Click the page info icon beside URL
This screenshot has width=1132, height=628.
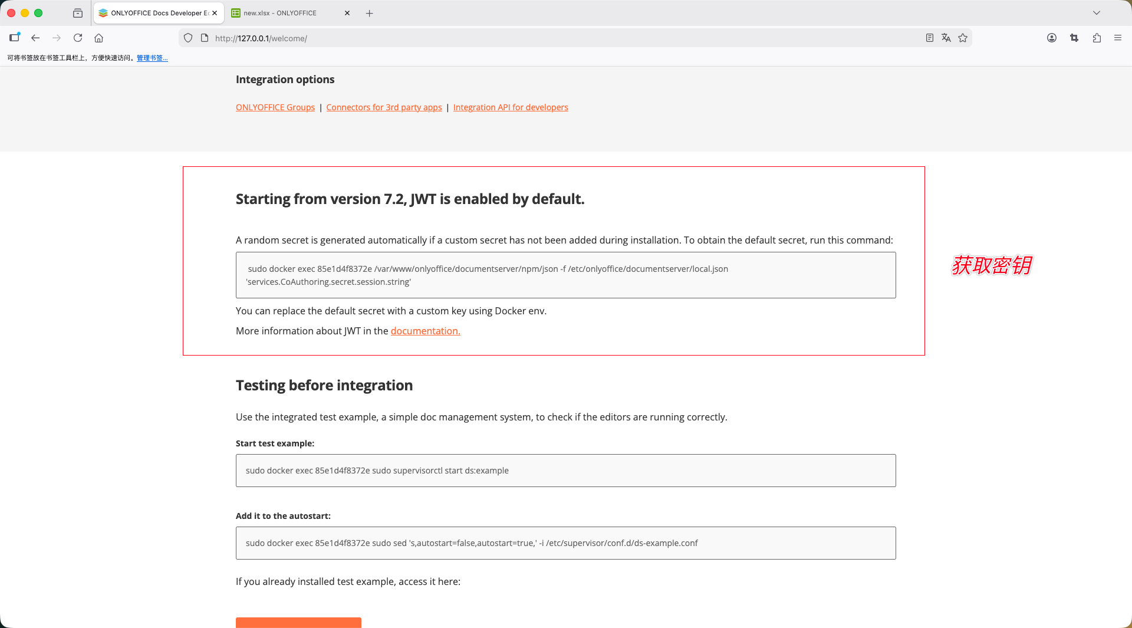point(205,38)
